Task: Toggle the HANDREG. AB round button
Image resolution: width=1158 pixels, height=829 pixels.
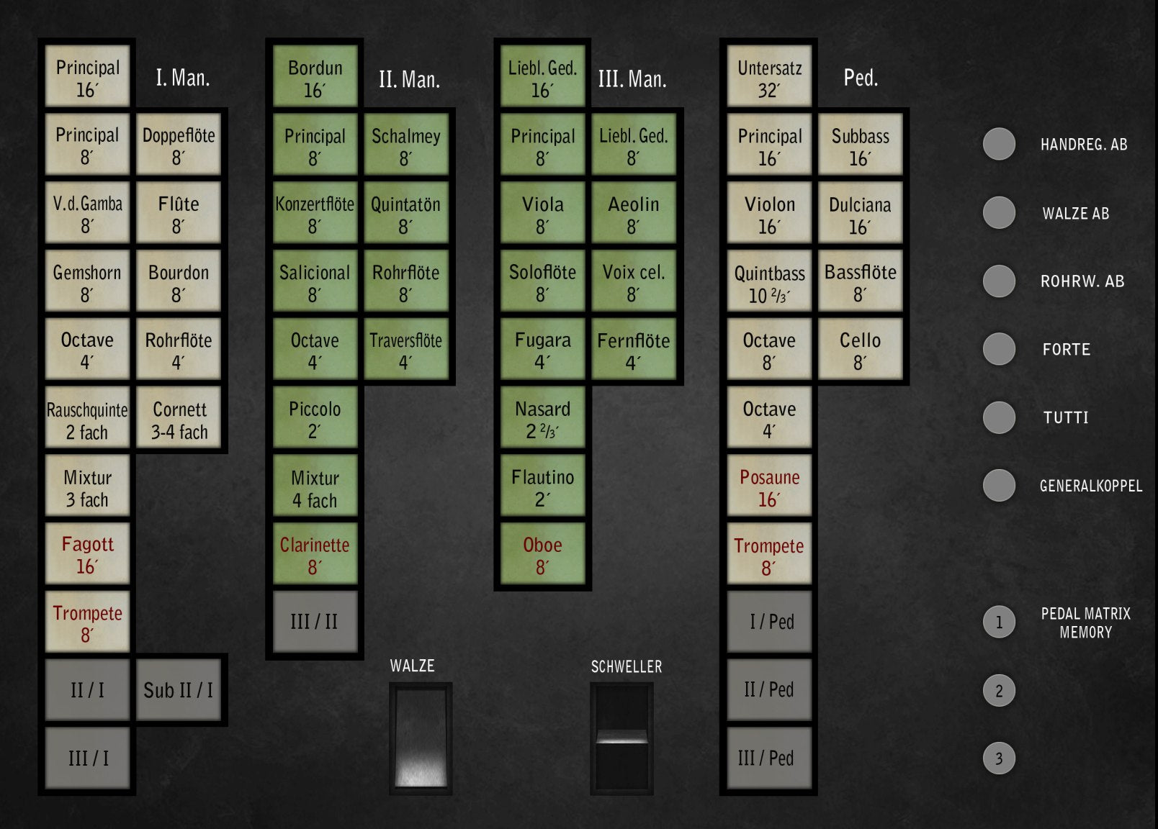Action: pos(999,144)
